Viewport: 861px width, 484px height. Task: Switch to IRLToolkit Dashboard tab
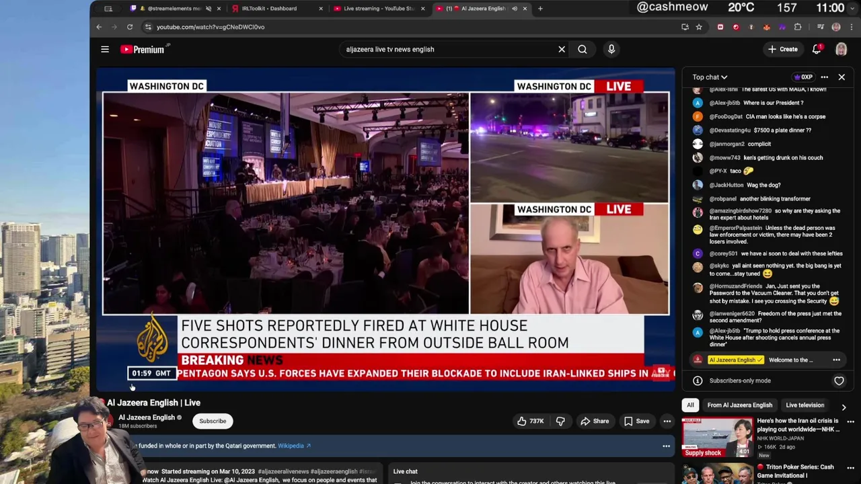pos(269,9)
